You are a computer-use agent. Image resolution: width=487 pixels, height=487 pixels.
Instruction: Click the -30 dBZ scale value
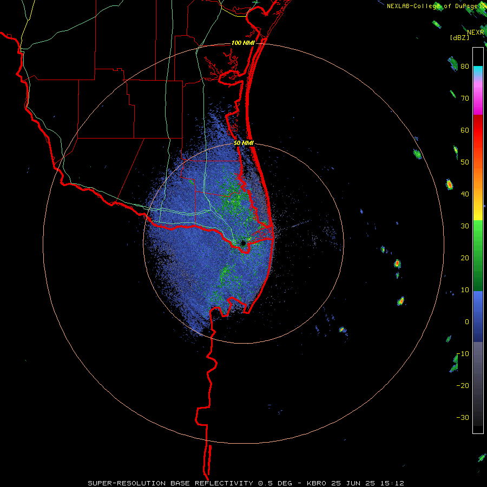point(463,417)
